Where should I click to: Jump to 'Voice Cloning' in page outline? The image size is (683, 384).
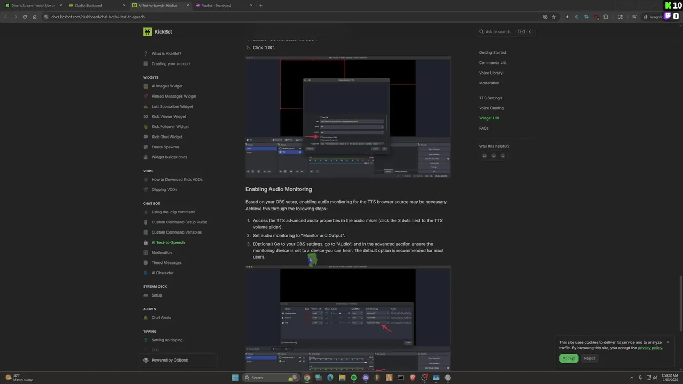491,108
